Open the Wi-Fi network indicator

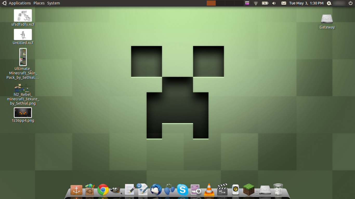click(x=256, y=3)
